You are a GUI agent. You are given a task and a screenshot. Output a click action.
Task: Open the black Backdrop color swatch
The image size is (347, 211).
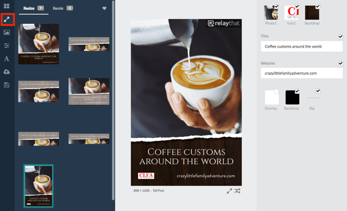(x=292, y=97)
